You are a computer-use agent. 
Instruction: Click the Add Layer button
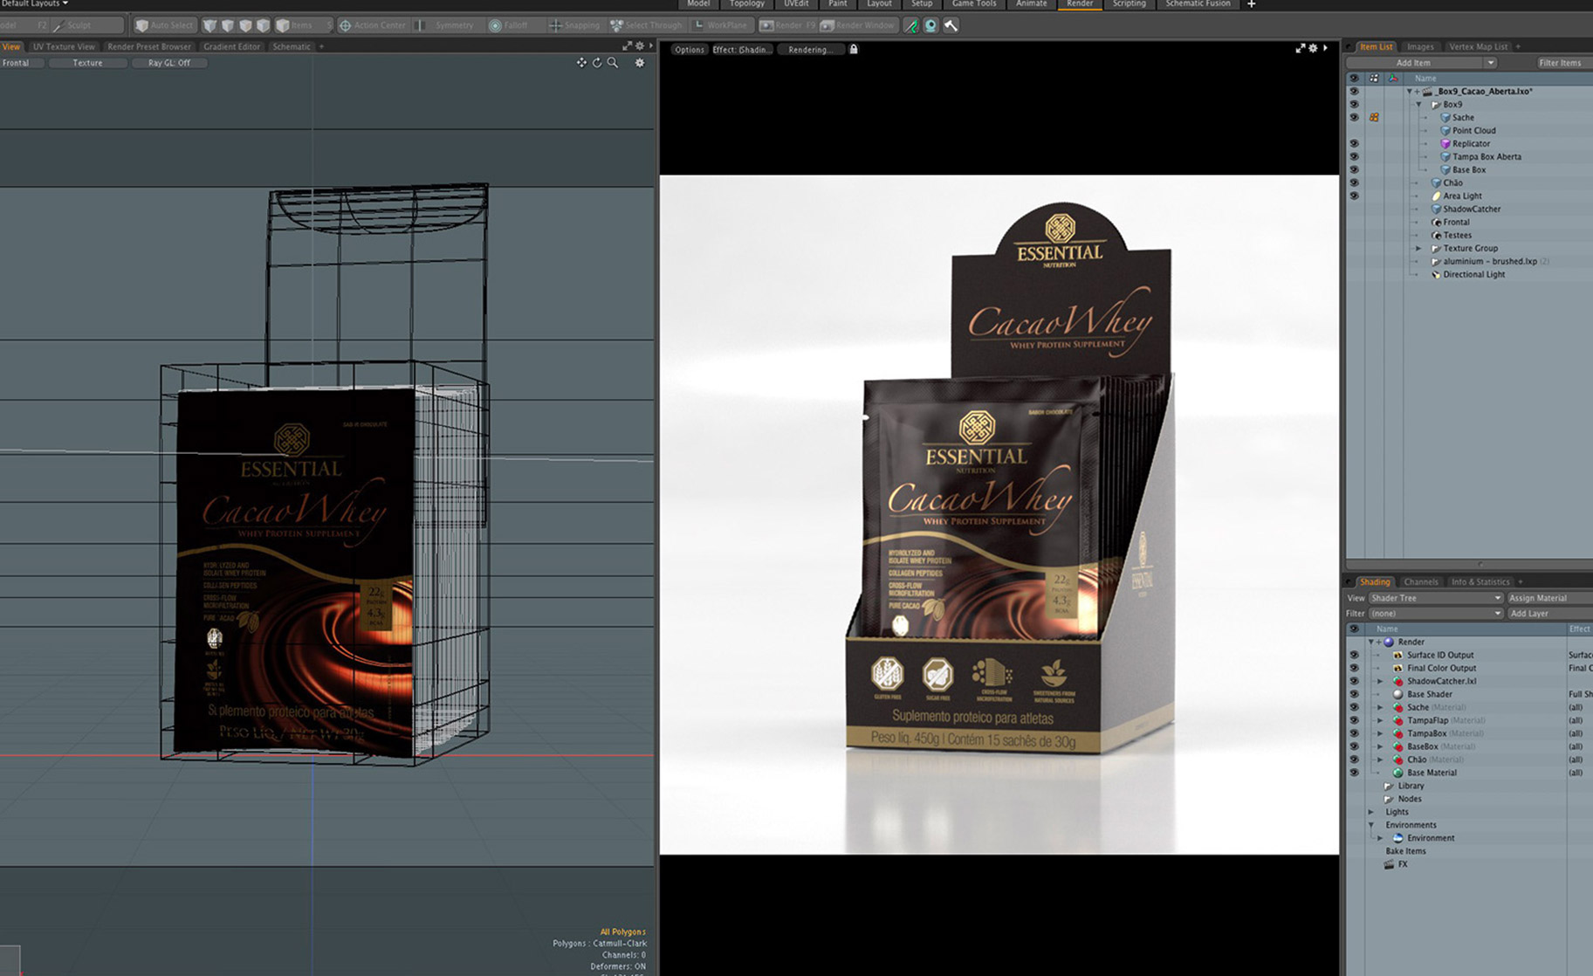pos(1528,614)
